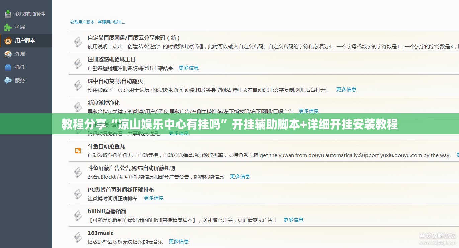Click description starting 【可能是你遇到的最好用的Bilibili直播精简脚本】

click(x=183, y=220)
